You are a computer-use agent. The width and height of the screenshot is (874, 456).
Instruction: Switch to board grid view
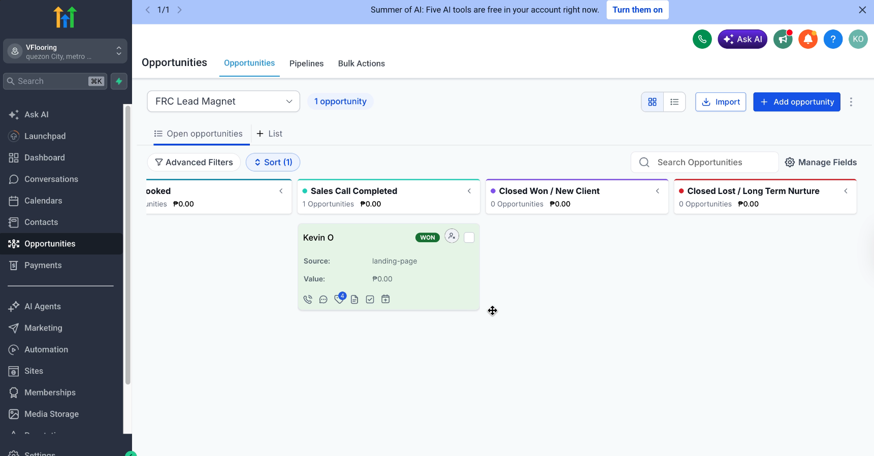click(x=653, y=102)
